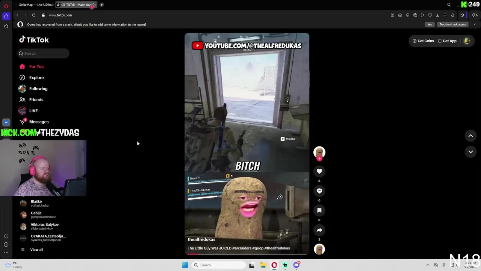Open history clock in Opera sidebar
Screen dimensions: 481x271
click(x=6, y=245)
